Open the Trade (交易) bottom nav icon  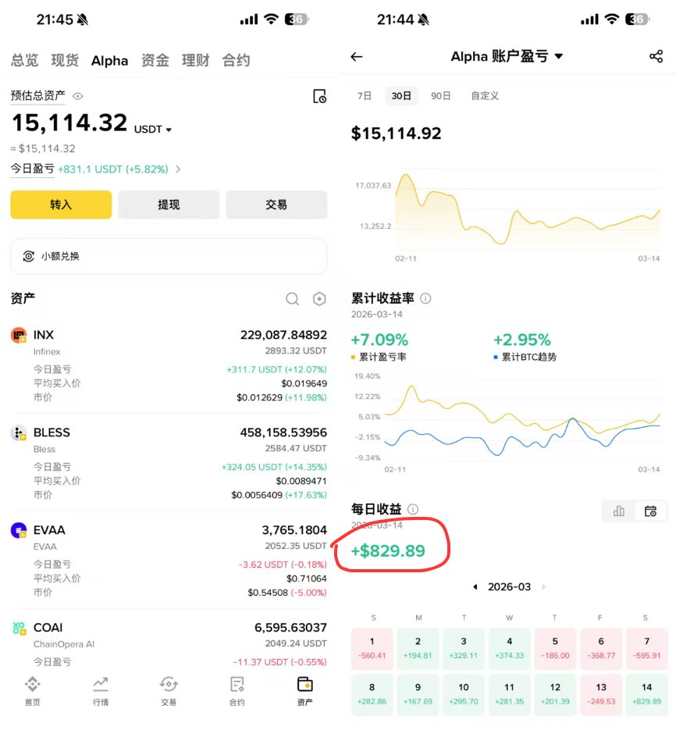pos(169,685)
